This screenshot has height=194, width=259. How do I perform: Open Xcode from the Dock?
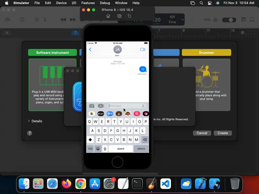(x=200, y=184)
